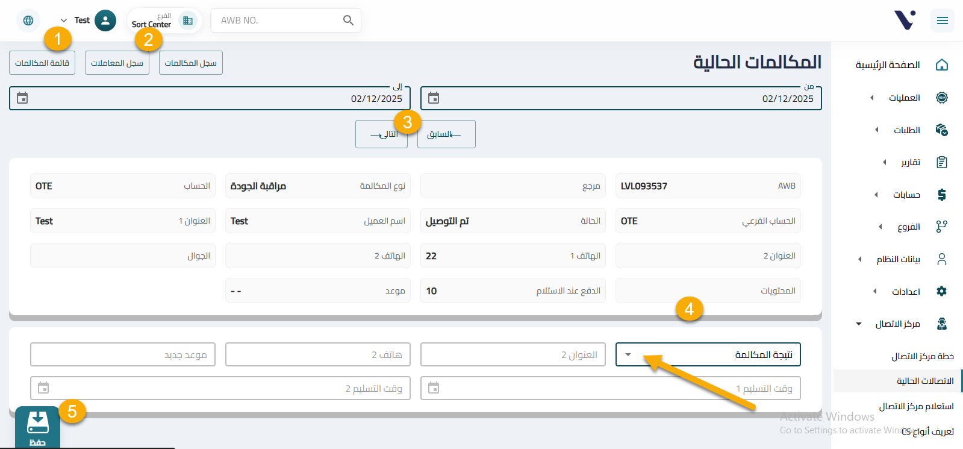Click the الهاتف 1 field showing 22
This screenshot has width=963, height=449.
pos(513,256)
